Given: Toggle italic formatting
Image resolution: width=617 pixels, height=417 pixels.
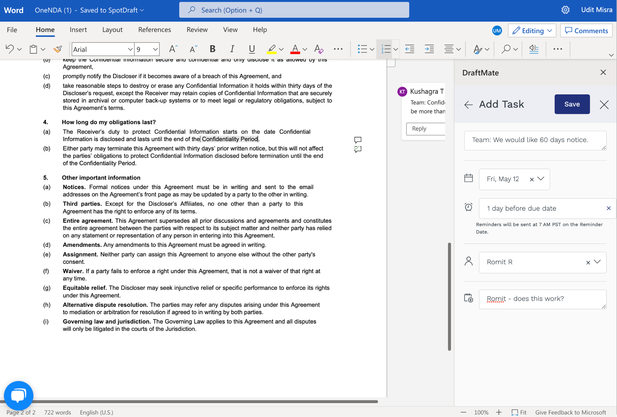Looking at the screenshot, I should coord(232,49).
